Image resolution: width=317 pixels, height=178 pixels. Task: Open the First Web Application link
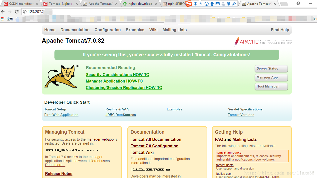tap(61, 115)
